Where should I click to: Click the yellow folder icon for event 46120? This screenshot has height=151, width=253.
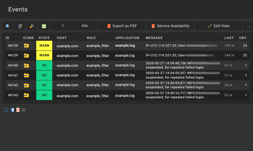pyautogui.click(x=26, y=46)
